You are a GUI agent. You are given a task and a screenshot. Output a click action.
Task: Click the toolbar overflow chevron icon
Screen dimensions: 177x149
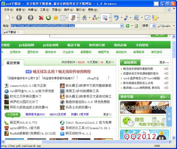pos(174,9)
